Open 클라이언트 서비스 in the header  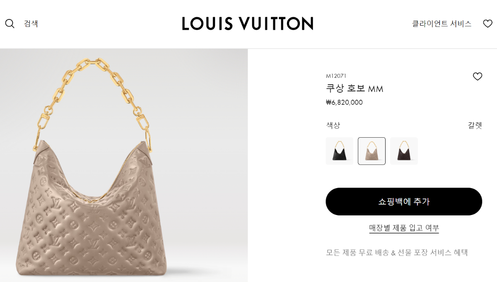pos(442,24)
